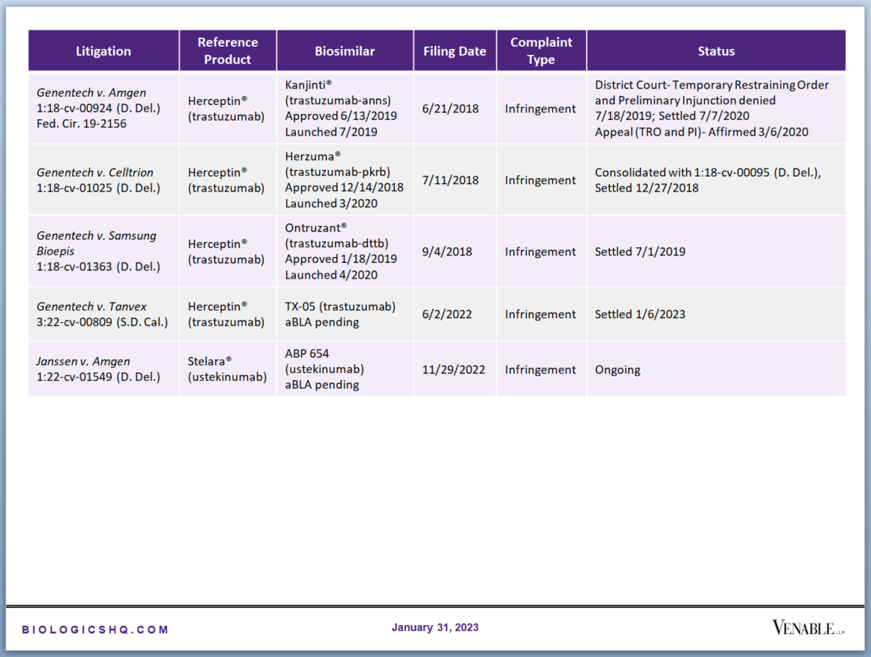Select the Genentech v. Amgen litigation cell
Image resolution: width=871 pixels, height=657 pixels.
click(104, 108)
